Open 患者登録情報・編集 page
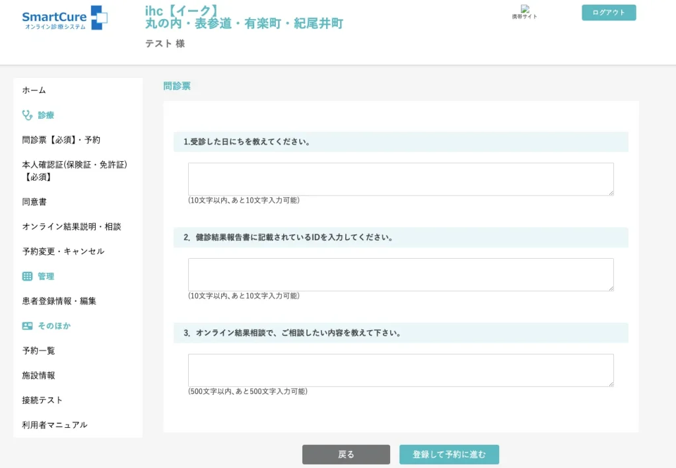Viewport: 676px width, 468px height. coord(59,301)
